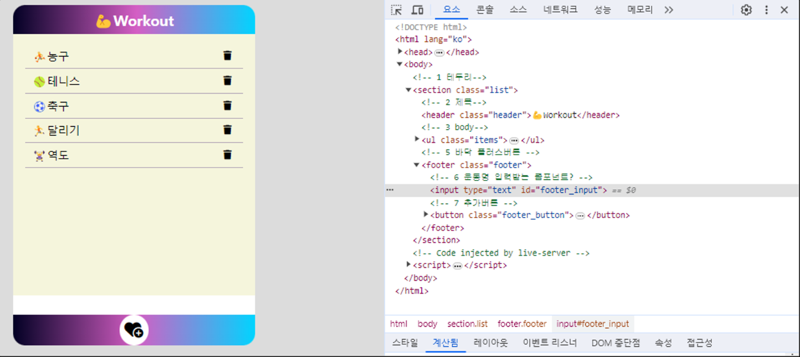The height and width of the screenshot is (357, 800).
Task: Click the ellipsis badge inside the script element
Action: coord(457,266)
